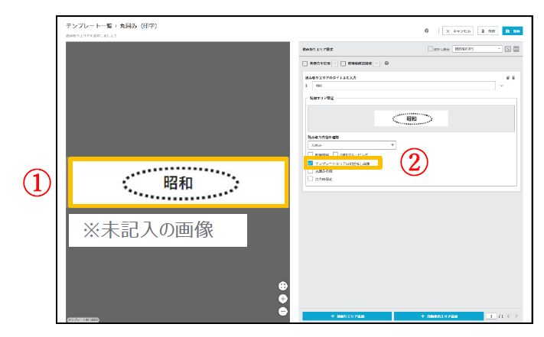Viewport: 544px width, 337px height.
Task: Click the zoom in (+) canvas icon
Action: point(282,299)
